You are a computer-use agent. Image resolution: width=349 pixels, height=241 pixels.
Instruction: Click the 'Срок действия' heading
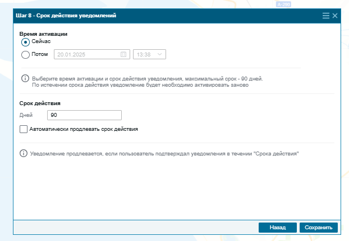[40, 103]
